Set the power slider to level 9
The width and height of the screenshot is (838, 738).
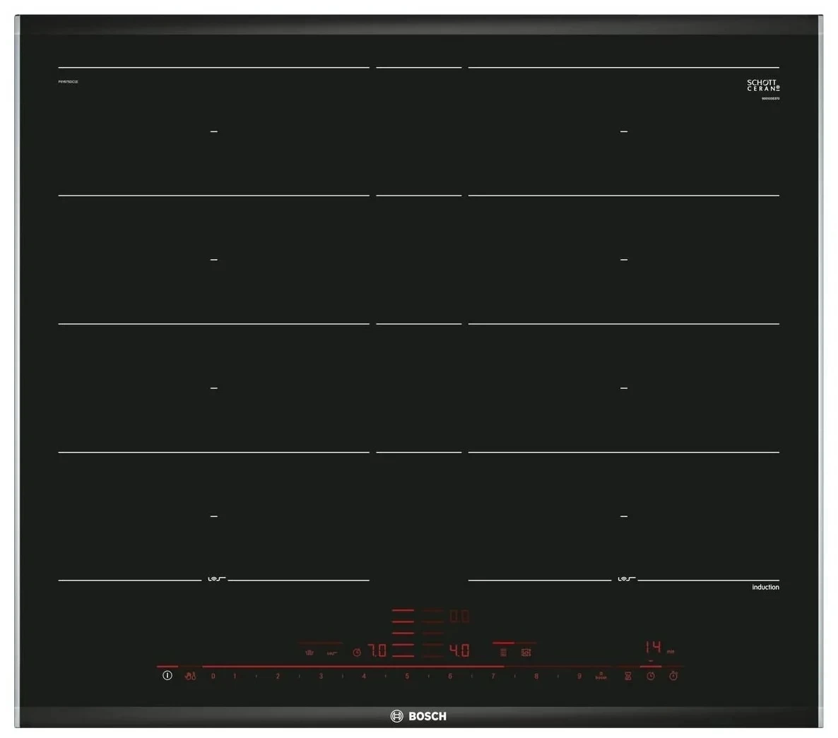579,676
